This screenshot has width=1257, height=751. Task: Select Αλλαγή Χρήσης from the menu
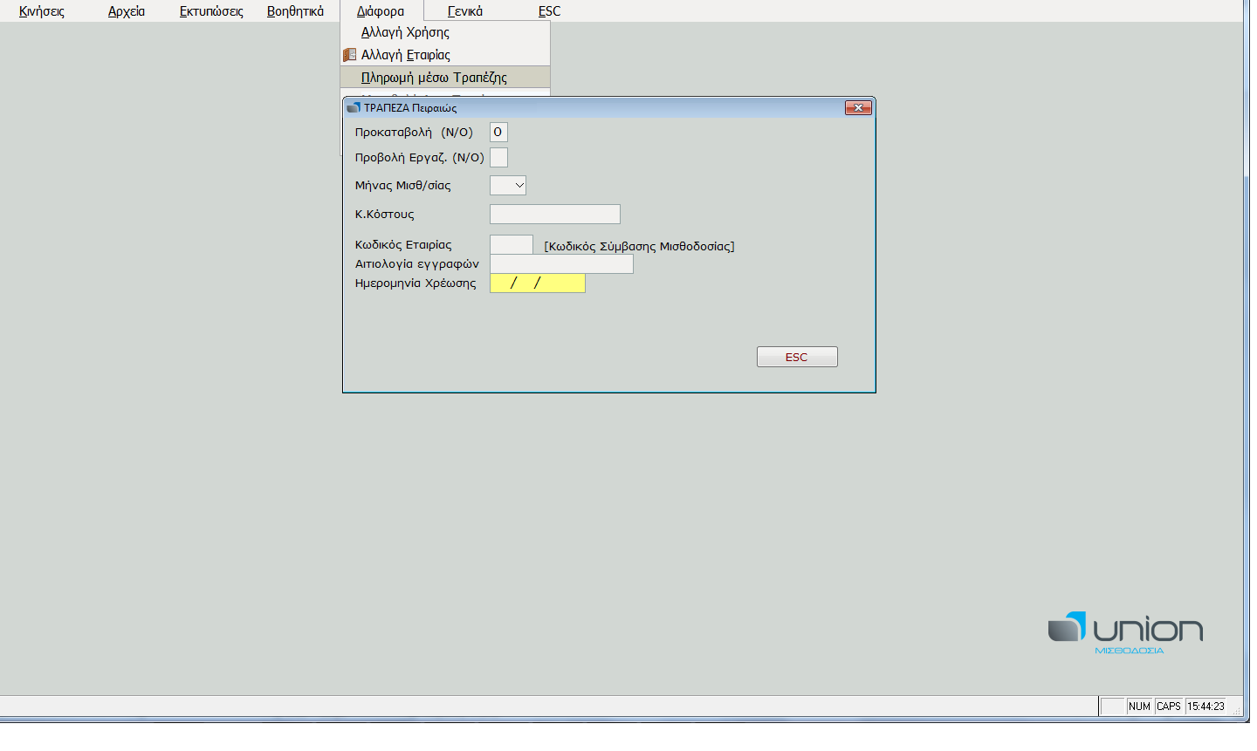click(x=405, y=32)
